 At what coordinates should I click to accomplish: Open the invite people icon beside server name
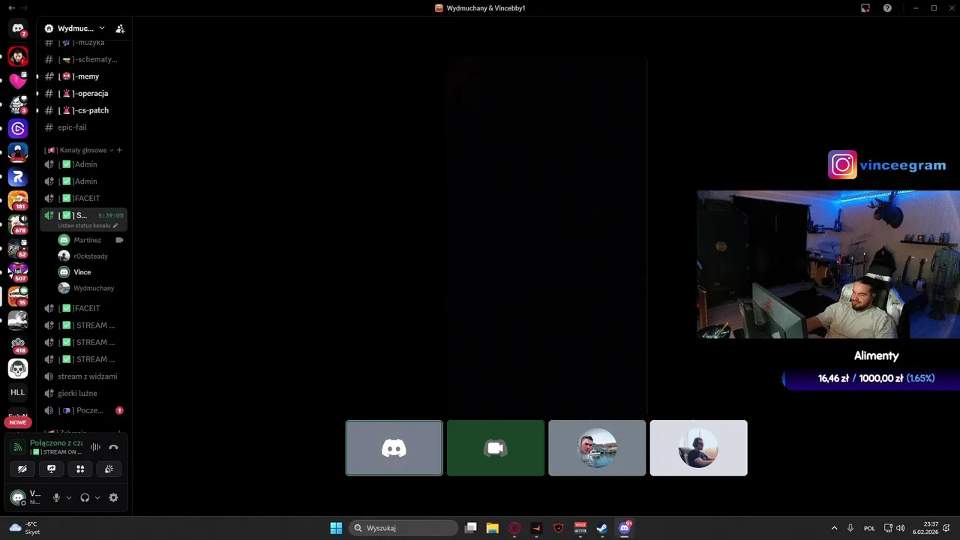120,28
